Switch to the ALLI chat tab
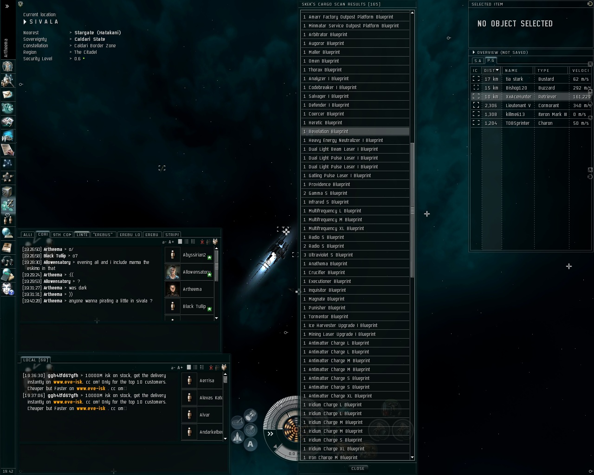This screenshot has height=475, width=594. (28, 235)
